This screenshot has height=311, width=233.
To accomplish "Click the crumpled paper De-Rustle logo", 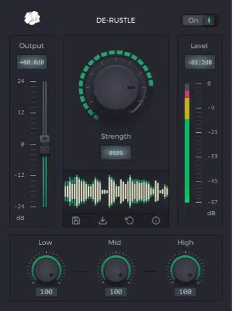I will [32, 18].
